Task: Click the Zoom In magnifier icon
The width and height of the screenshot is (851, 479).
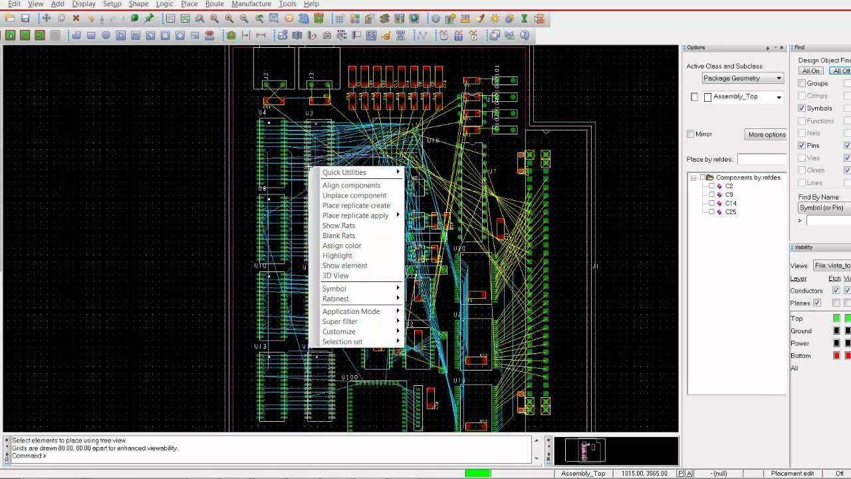Action: point(229,19)
